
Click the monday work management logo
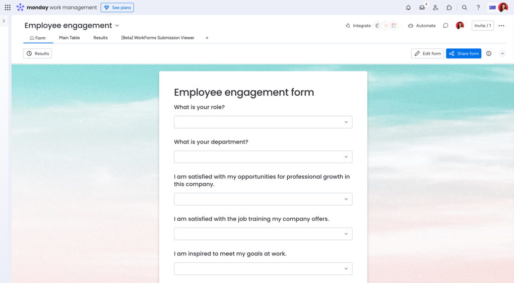pyautogui.click(x=56, y=7)
